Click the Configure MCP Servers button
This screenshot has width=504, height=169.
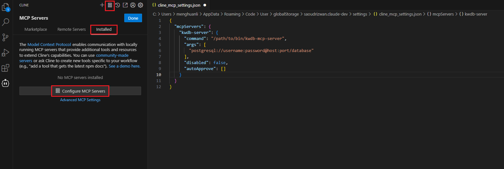click(80, 91)
